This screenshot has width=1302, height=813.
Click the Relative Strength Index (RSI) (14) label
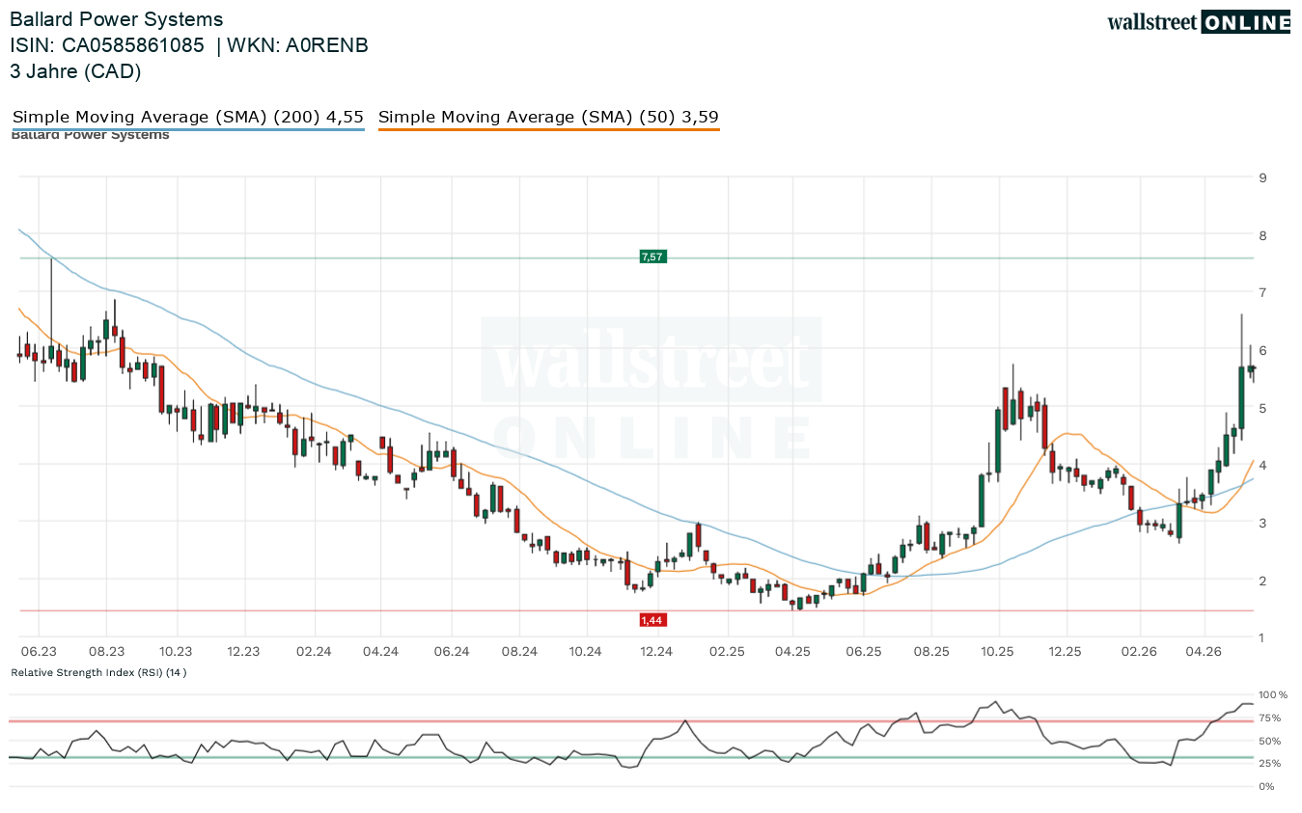point(98,672)
